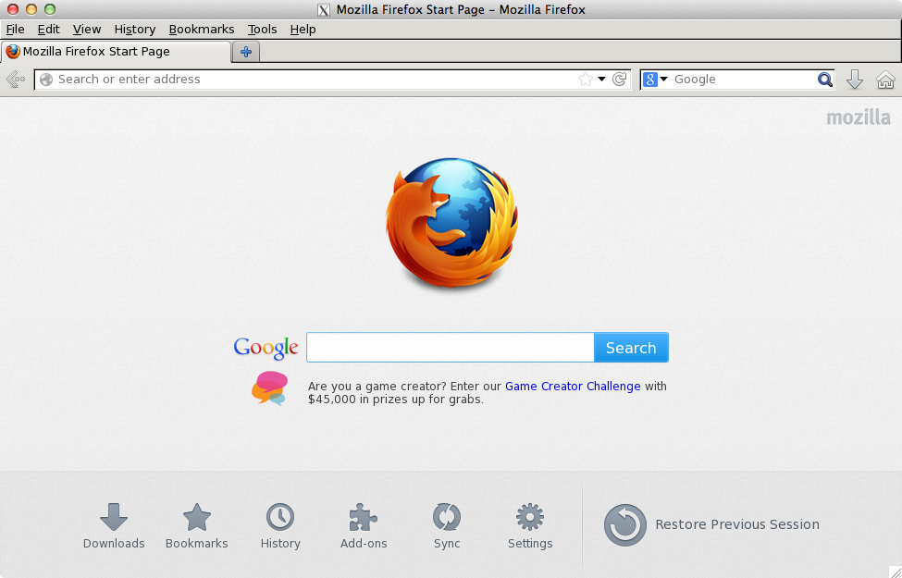Bookmark this page with star icon

coord(585,80)
